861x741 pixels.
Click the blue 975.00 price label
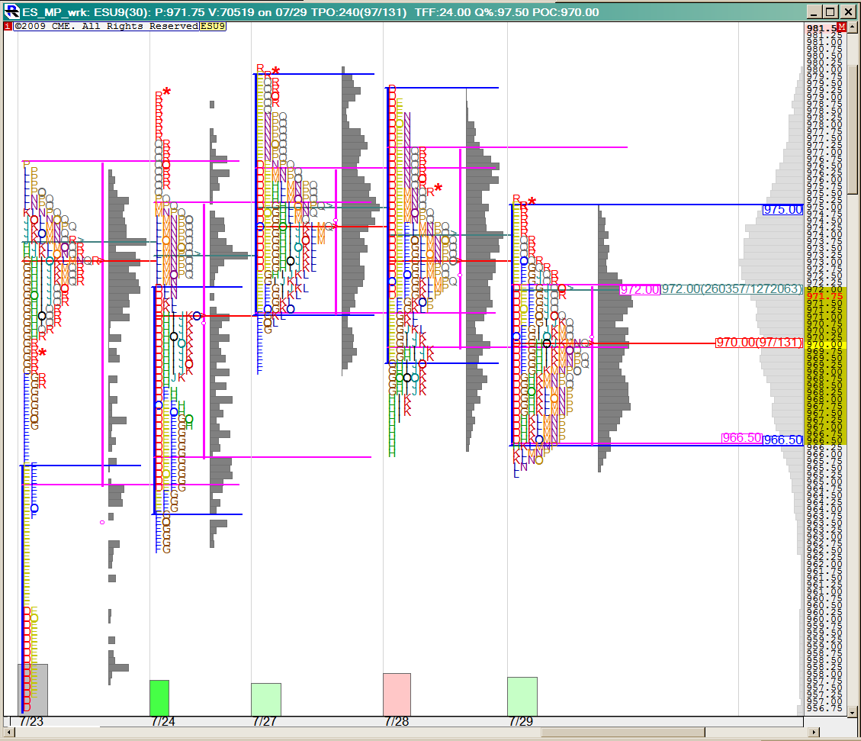tap(782, 210)
